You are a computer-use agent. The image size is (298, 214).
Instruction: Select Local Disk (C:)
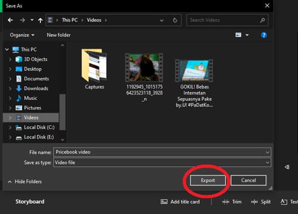pyautogui.click(x=39, y=127)
